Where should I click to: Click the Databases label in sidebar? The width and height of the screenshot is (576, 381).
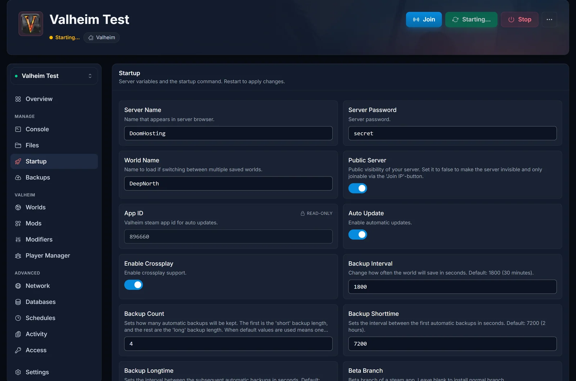click(41, 302)
